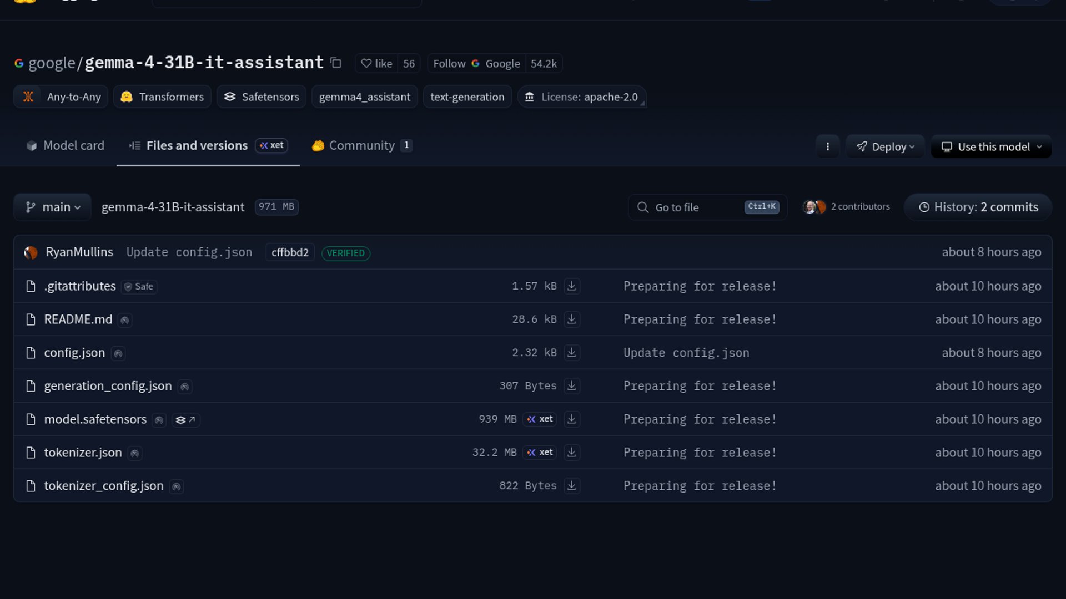
Task: Download tokenizer_config.json via its download icon
Action: (571, 486)
